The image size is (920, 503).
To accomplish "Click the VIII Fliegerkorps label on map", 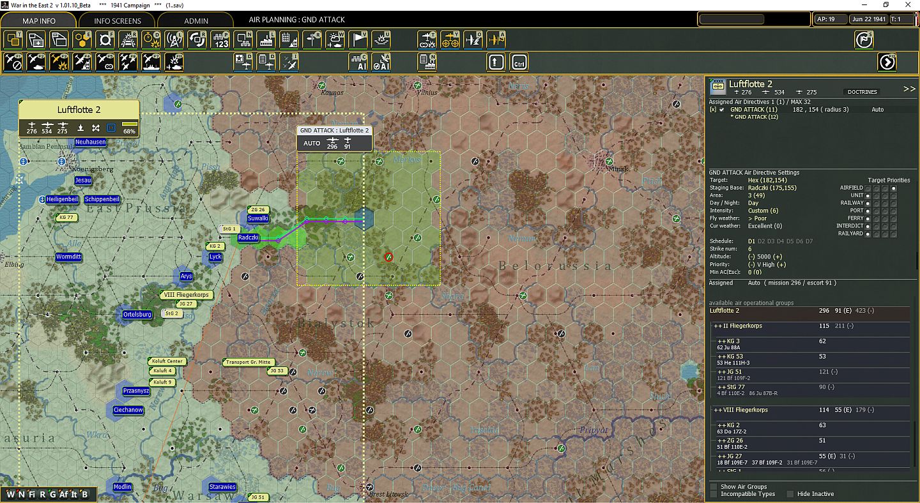I will 186,295.
